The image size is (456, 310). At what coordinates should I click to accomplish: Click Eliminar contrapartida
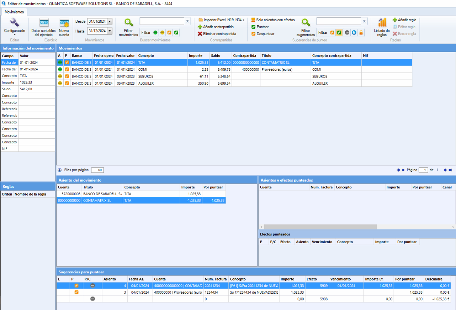coord(217,34)
